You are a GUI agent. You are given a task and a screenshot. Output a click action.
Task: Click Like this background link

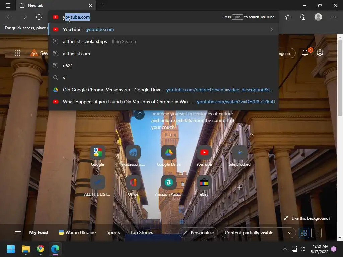click(307, 218)
